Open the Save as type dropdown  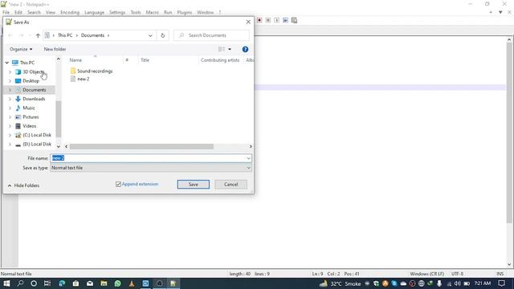pos(248,168)
